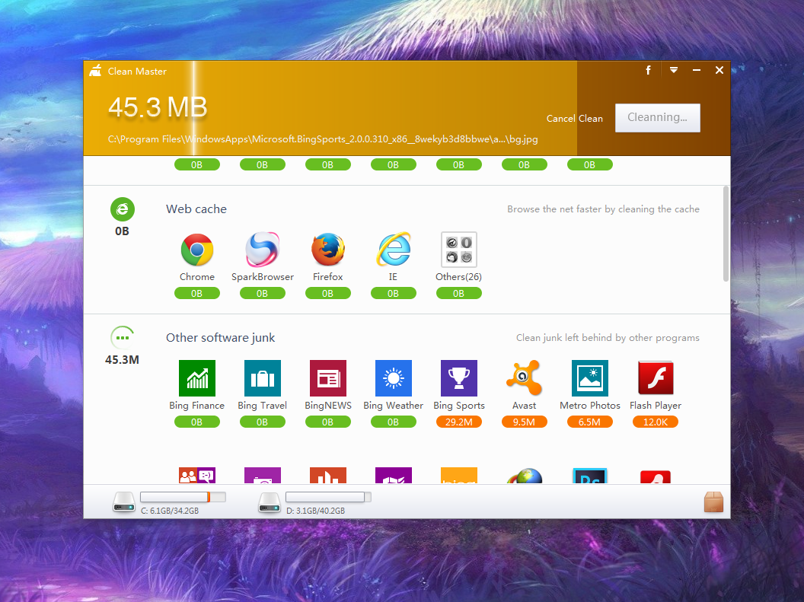Open Others(26) browsers group
Screen dimensions: 804x602
tap(459, 250)
